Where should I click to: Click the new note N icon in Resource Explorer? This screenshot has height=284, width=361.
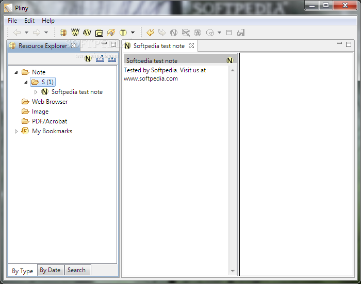[x=88, y=58]
